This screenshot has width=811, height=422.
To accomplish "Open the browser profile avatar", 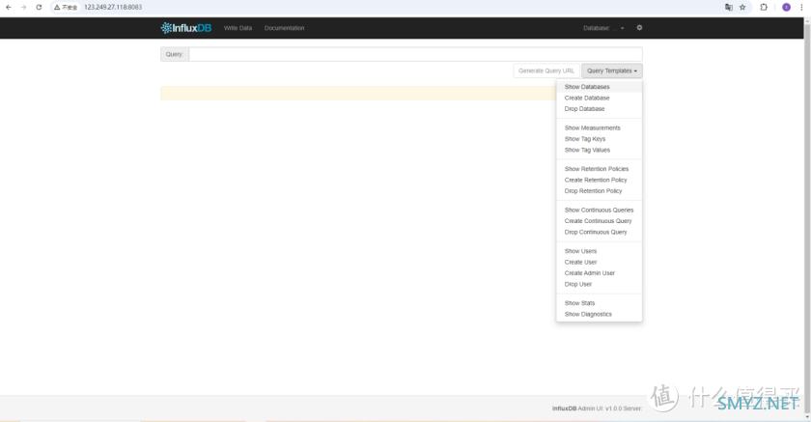I will tap(786, 7).
